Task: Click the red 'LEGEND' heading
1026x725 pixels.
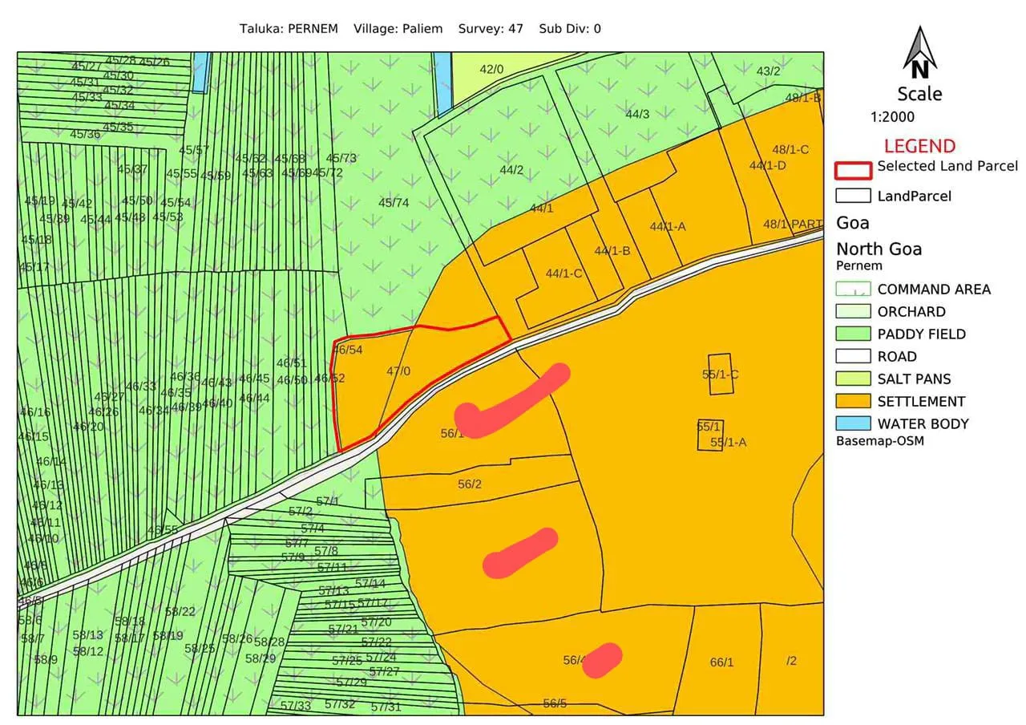Action: coord(919,146)
